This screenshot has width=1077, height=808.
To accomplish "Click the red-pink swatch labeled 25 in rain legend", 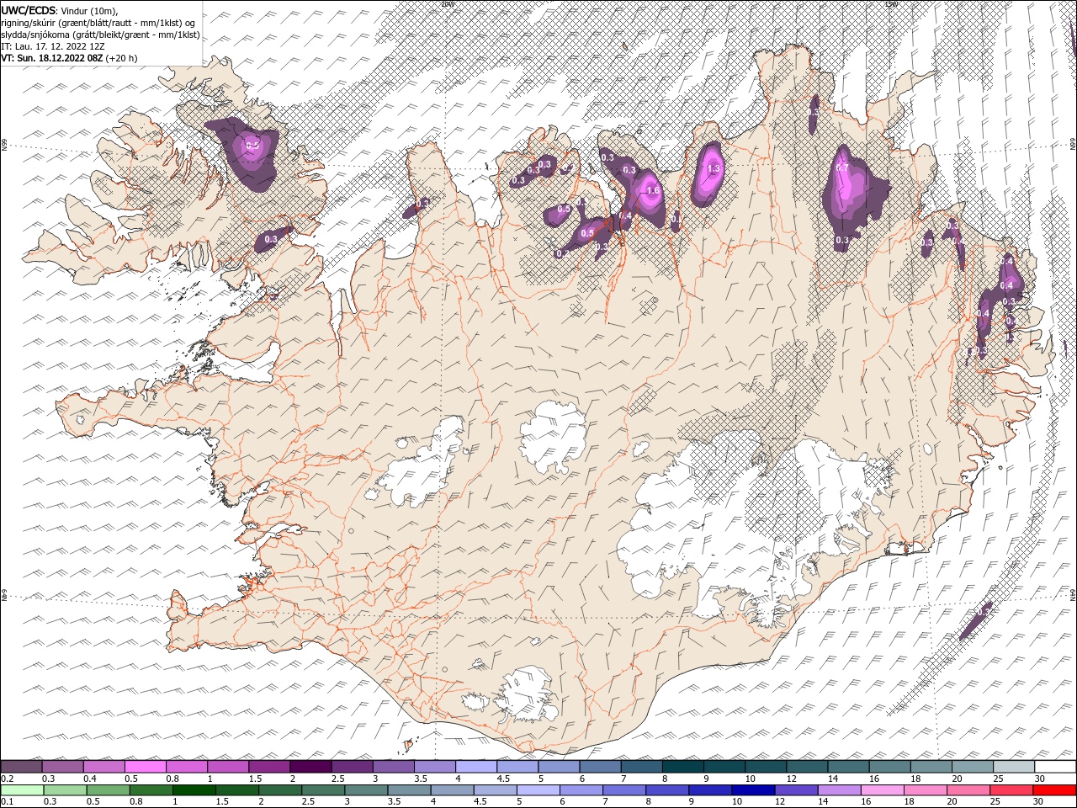I will [1011, 790].
